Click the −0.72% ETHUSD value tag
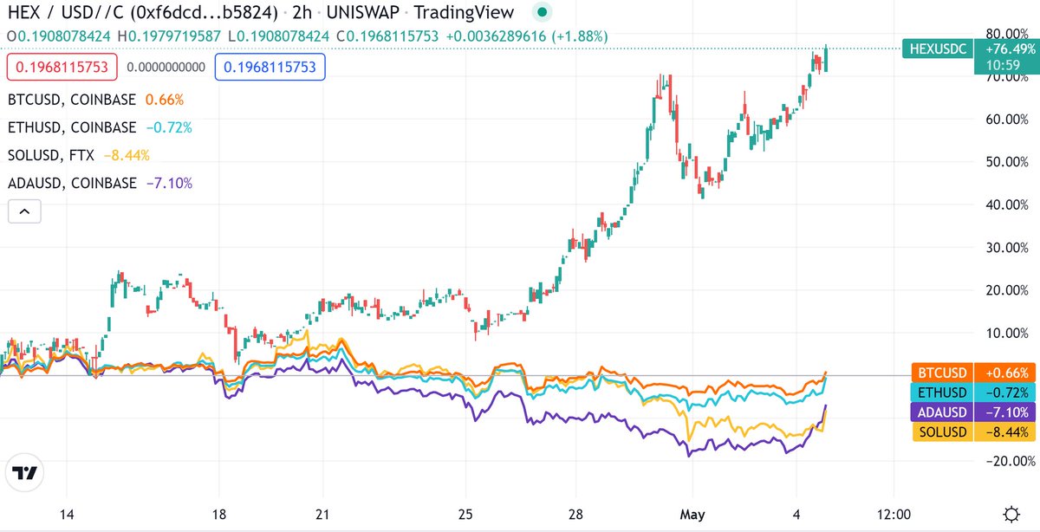 [x=1005, y=393]
